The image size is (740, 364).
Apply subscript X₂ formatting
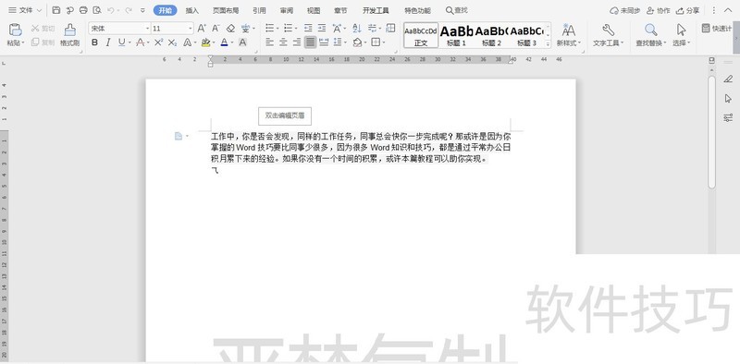pyautogui.click(x=173, y=42)
